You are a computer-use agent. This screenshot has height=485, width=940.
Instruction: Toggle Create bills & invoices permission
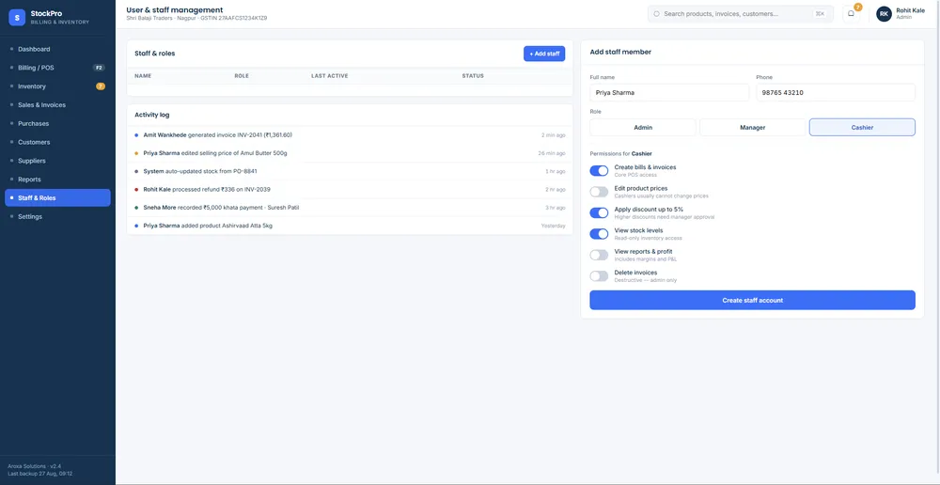coord(599,171)
